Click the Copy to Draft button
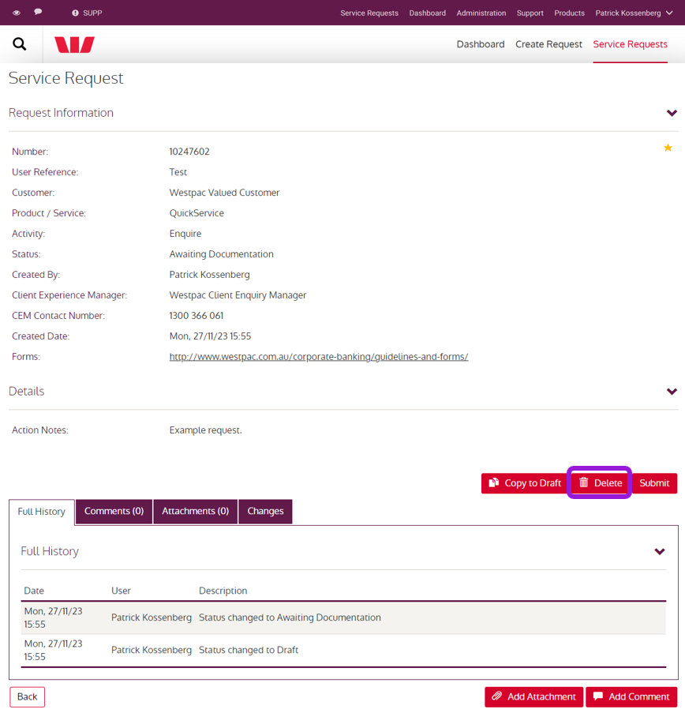Image resolution: width=685 pixels, height=713 pixels. coord(525,483)
